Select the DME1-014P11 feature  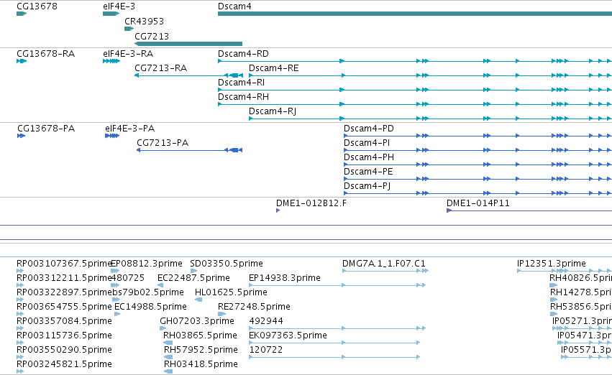(x=478, y=203)
